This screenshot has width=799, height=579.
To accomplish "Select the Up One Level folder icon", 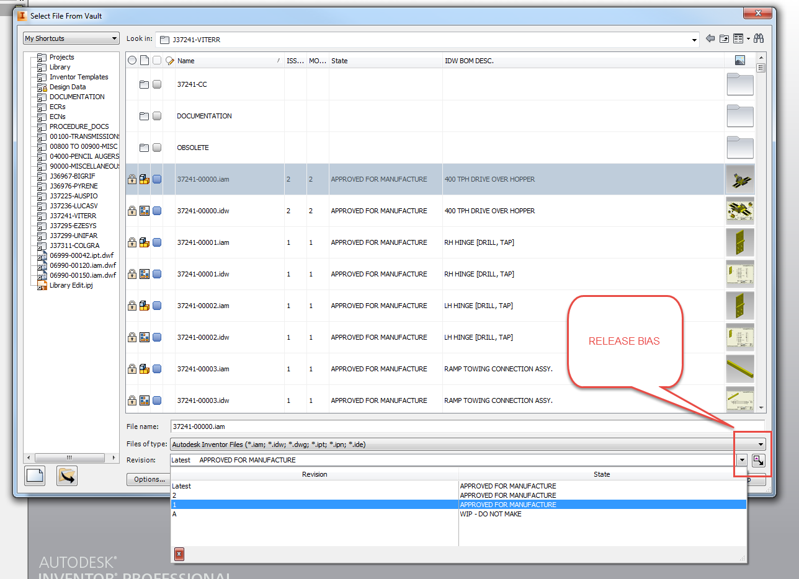I will point(724,38).
